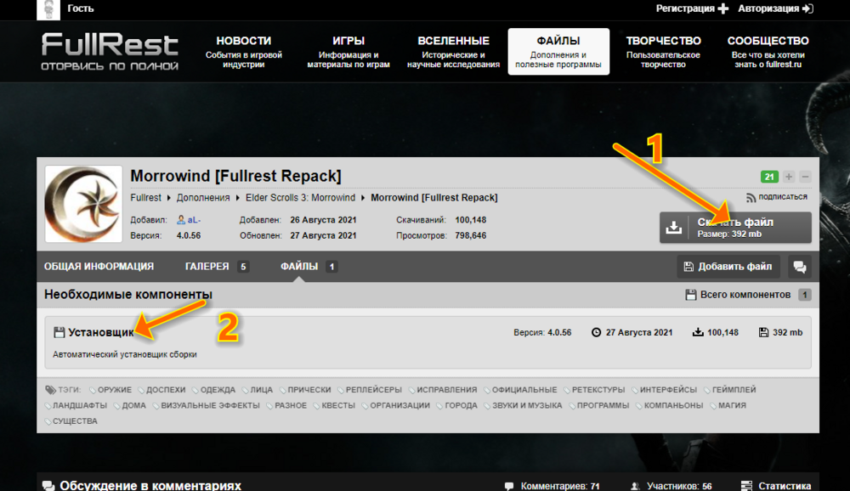
Task: Select the ОРУЖИЕ tag
Action: click(x=115, y=390)
